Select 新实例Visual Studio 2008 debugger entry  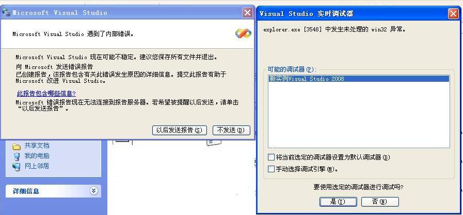[359, 79]
